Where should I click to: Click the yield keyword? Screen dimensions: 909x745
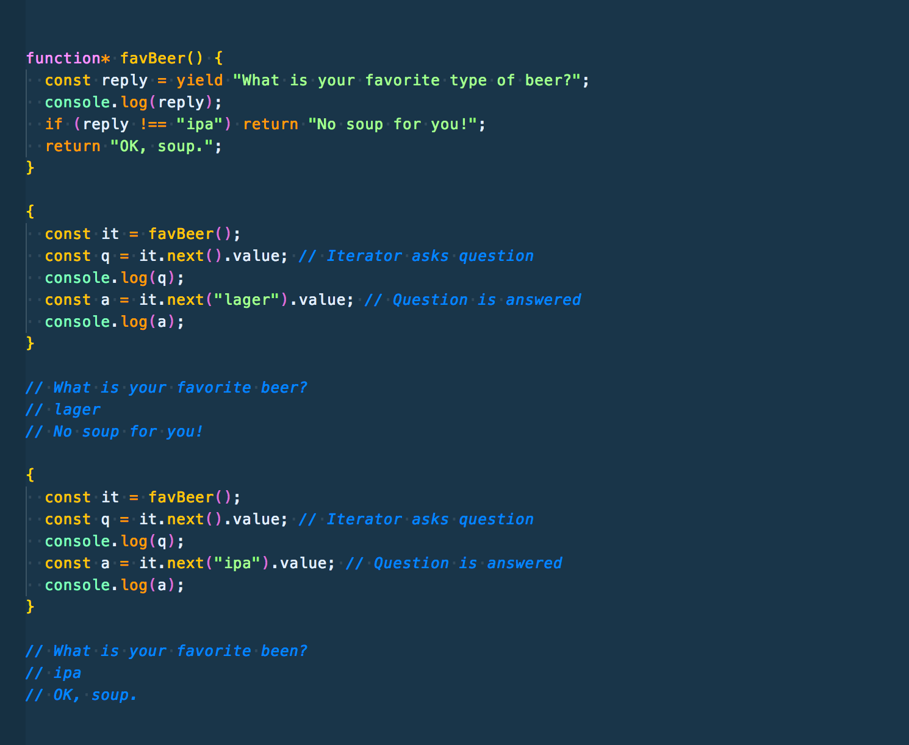199,80
